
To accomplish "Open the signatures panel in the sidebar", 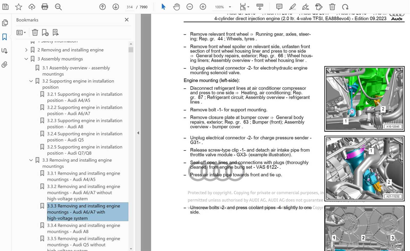I will (5, 51).
